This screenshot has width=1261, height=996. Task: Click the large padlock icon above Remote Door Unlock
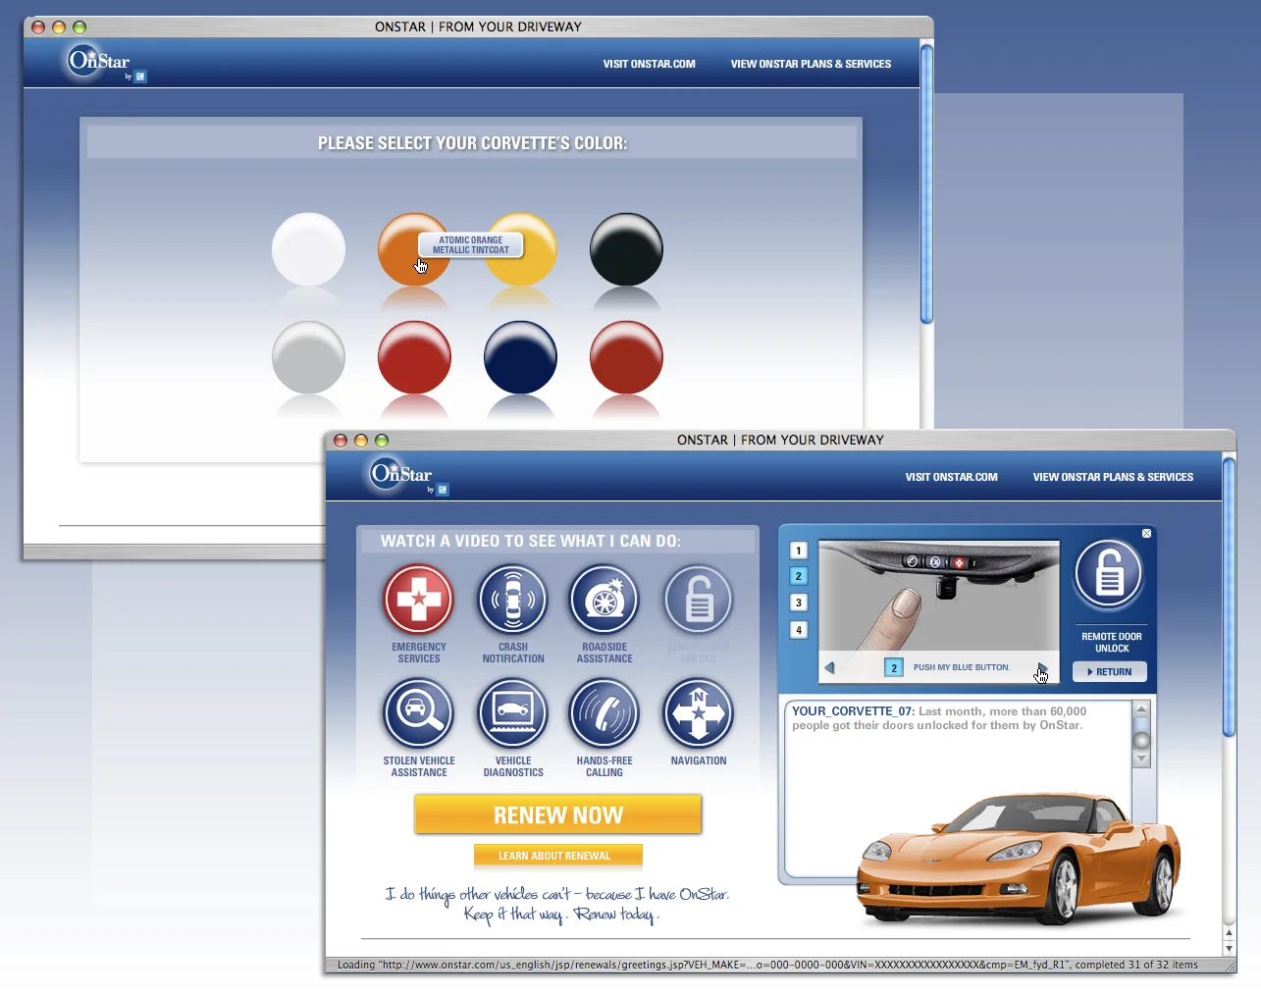pyautogui.click(x=1110, y=574)
